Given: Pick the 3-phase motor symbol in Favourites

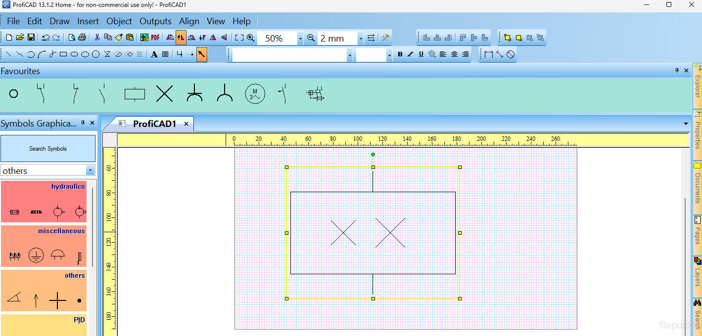Looking at the screenshot, I should [255, 93].
